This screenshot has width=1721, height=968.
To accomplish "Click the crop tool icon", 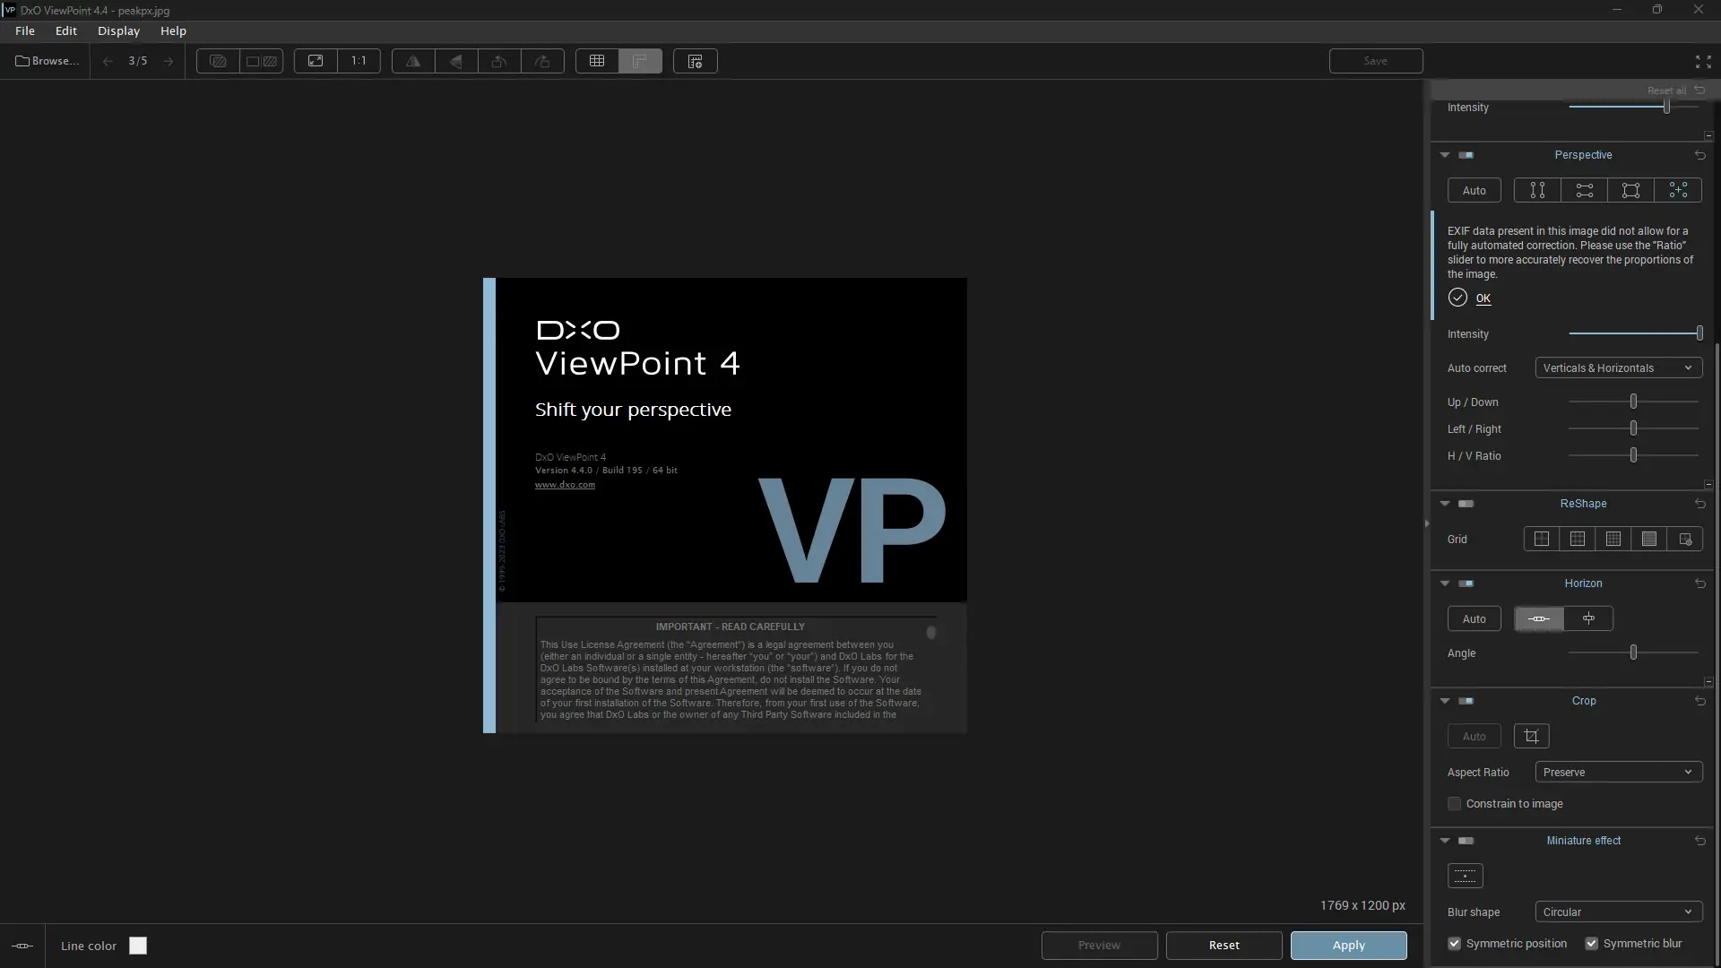I will coord(1531,737).
